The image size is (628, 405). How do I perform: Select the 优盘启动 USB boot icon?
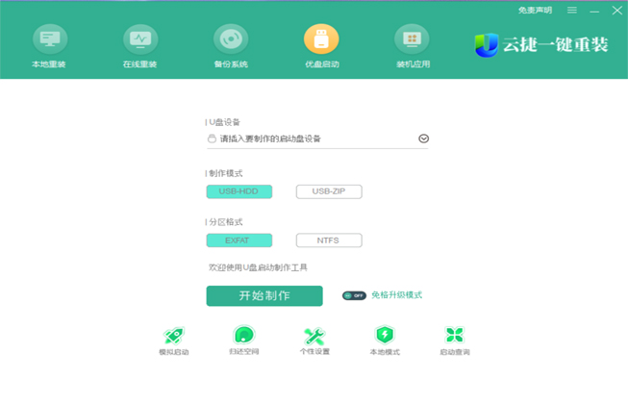pos(321,39)
